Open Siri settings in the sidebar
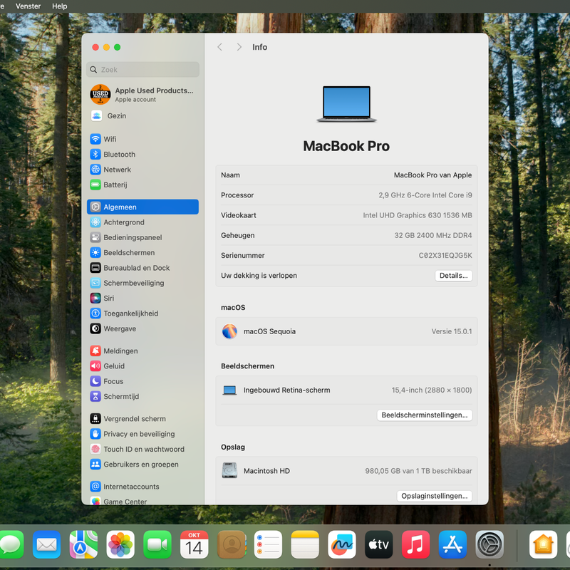The width and height of the screenshot is (570, 570). (x=143, y=298)
